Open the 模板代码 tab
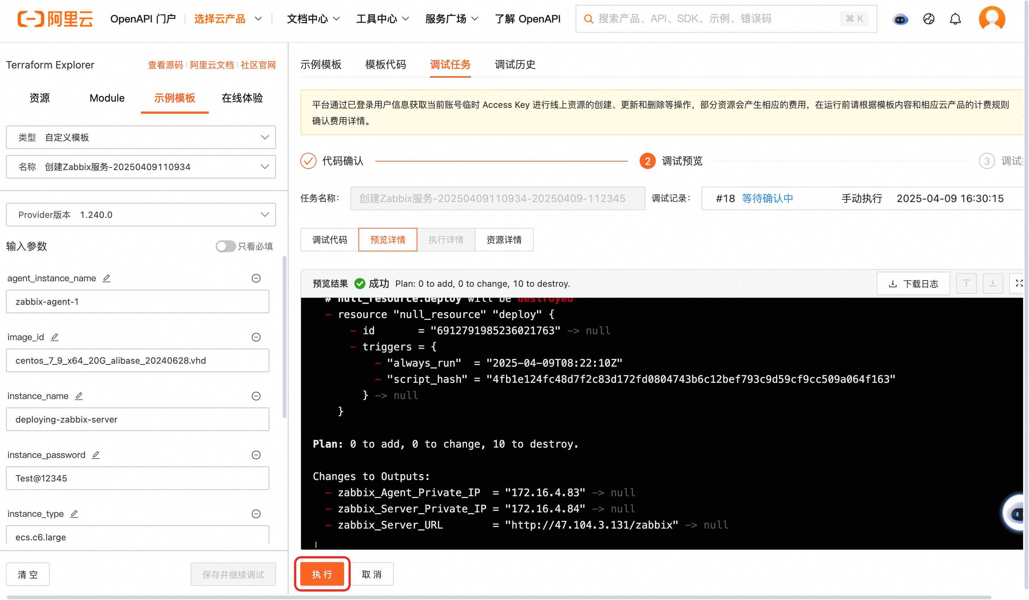1029x600 pixels. (x=385, y=64)
